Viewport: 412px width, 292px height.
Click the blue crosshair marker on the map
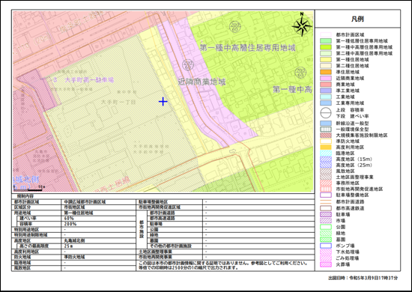tap(163, 102)
